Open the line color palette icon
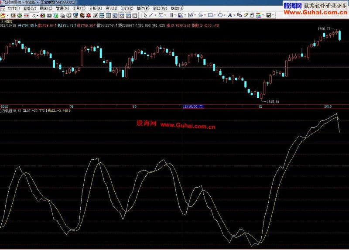The image size is (349, 250). (258, 15)
